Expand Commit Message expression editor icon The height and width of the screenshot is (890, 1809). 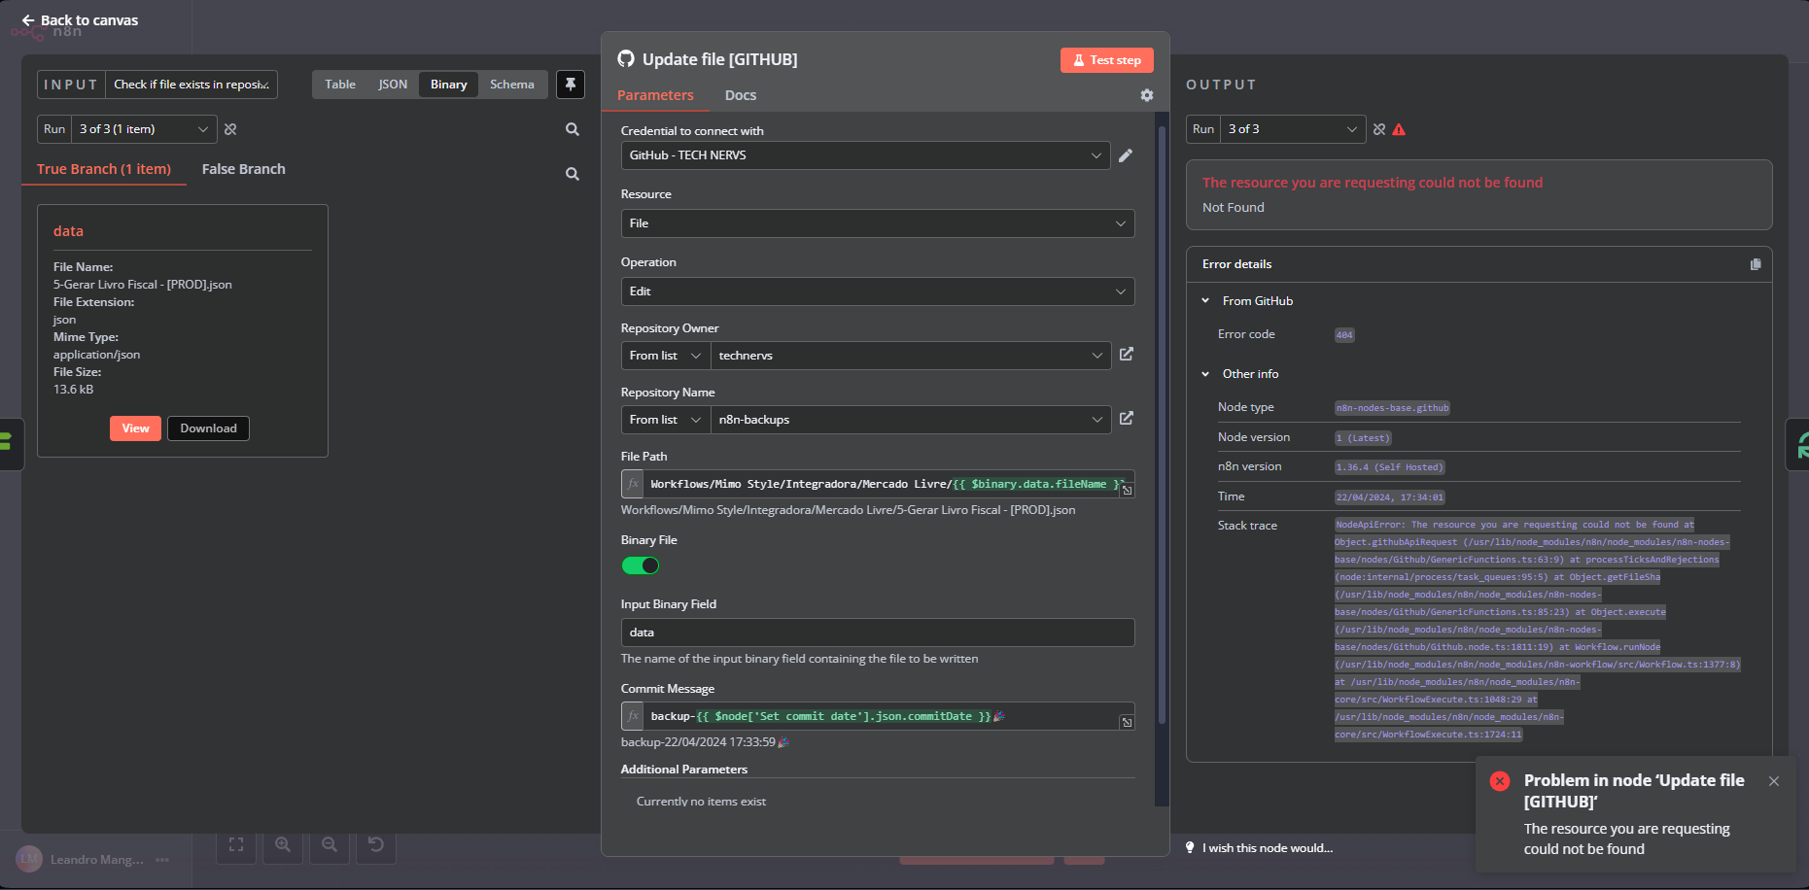(1127, 722)
